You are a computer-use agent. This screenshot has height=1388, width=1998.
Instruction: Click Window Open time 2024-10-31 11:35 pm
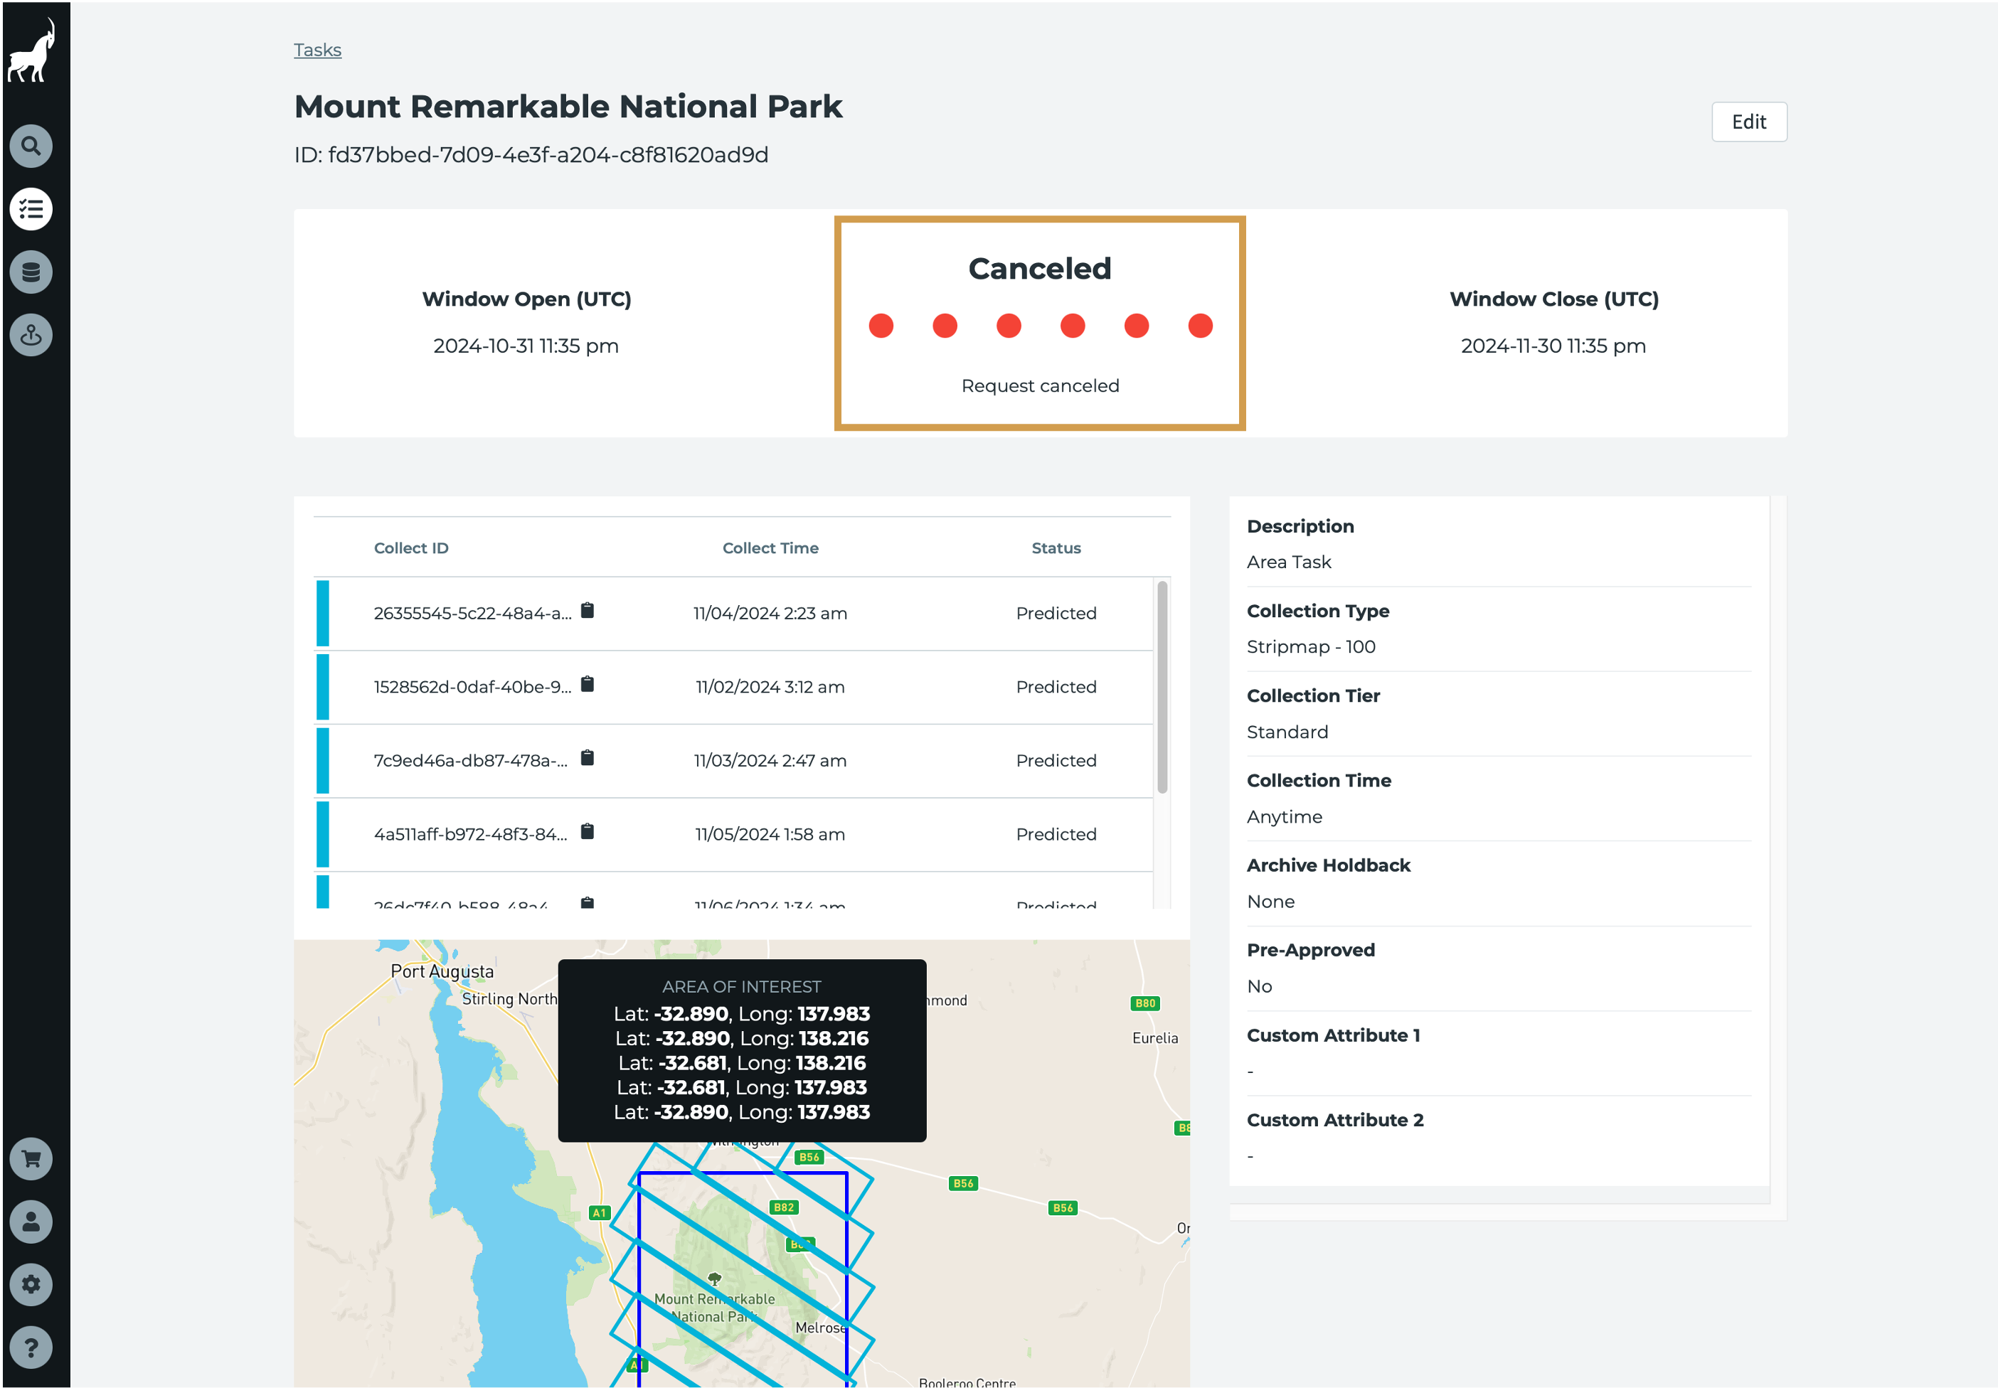pos(526,346)
